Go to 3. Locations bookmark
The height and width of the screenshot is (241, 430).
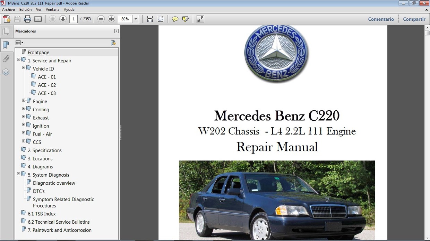coord(40,159)
